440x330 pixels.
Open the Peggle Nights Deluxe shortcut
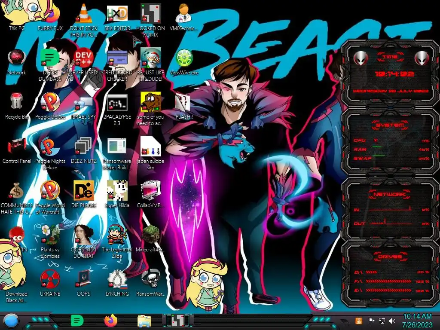coord(50,154)
